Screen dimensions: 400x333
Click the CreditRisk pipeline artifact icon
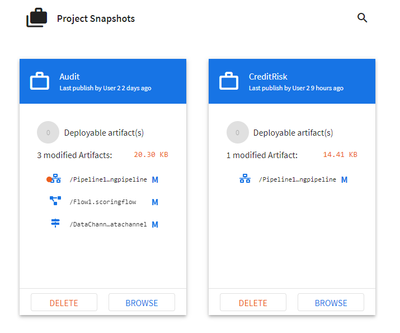(245, 178)
